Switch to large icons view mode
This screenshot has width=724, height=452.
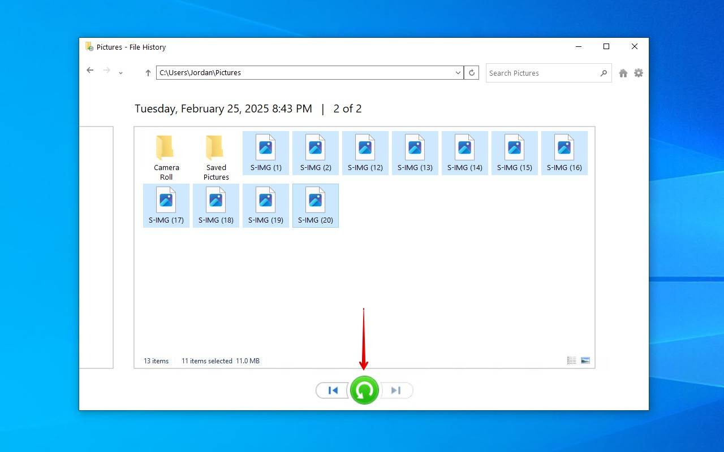pyautogui.click(x=585, y=360)
